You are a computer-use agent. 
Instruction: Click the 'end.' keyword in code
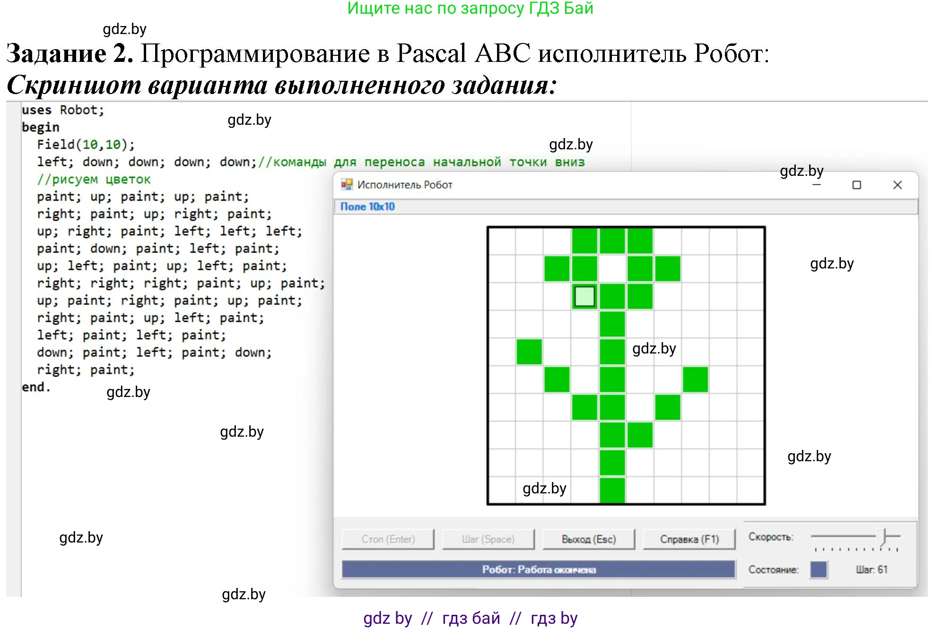click(x=36, y=387)
